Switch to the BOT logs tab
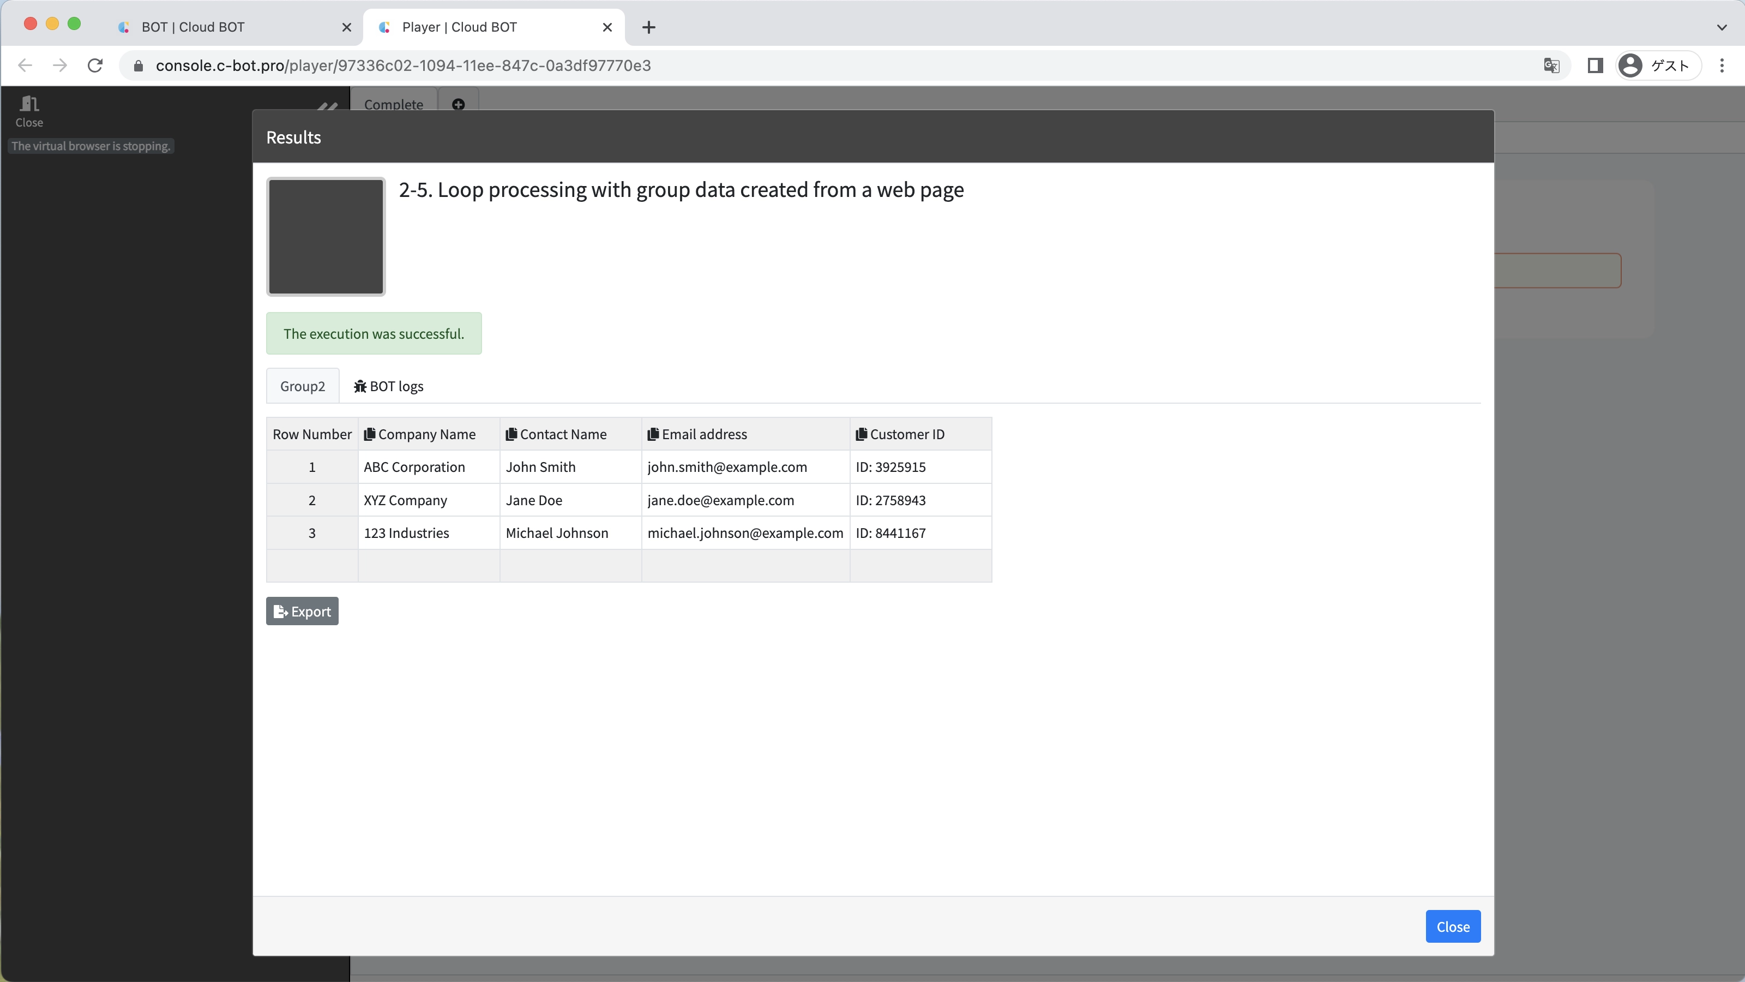Viewport: 1745px width, 982px height. coord(388,386)
